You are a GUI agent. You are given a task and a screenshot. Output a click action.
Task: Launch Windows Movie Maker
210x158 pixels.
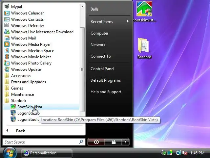[x=31, y=57]
